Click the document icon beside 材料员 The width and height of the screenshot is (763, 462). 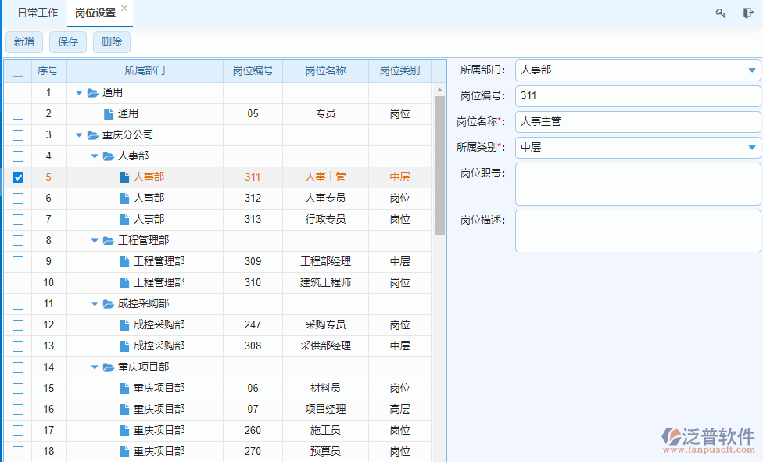coord(123,388)
